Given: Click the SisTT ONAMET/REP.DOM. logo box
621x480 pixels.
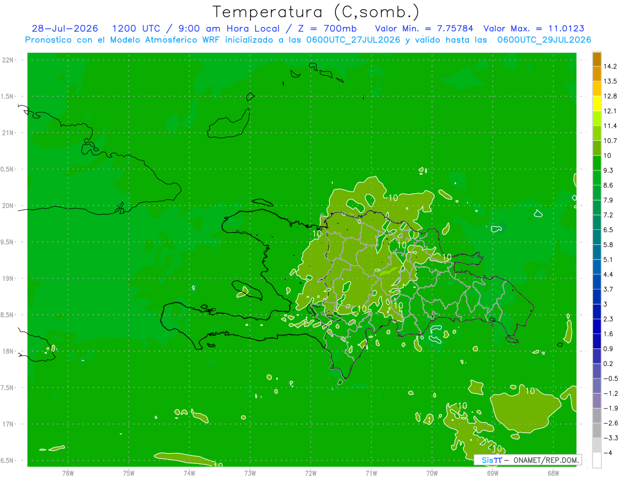Looking at the screenshot, I should coord(527,460).
